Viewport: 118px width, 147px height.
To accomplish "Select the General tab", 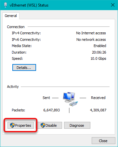I will coord(11,16).
